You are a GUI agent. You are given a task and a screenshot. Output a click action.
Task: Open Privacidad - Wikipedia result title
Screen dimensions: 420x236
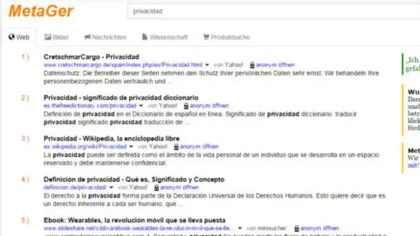pos(112,138)
